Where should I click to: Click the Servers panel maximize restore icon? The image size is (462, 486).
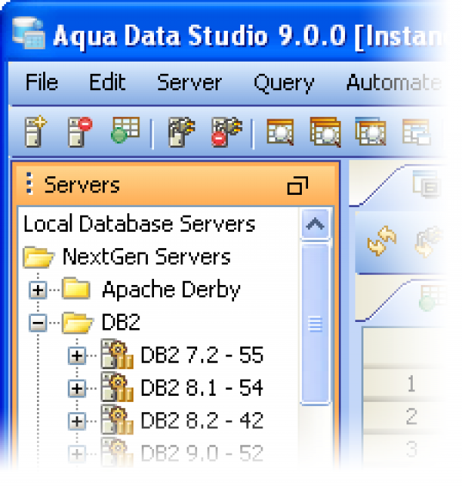pos(297,186)
